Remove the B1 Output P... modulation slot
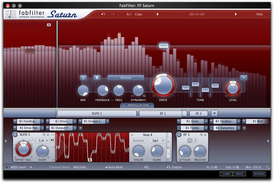Image resolution: width=274 pixels, height=183 pixels. click(x=75, y=128)
